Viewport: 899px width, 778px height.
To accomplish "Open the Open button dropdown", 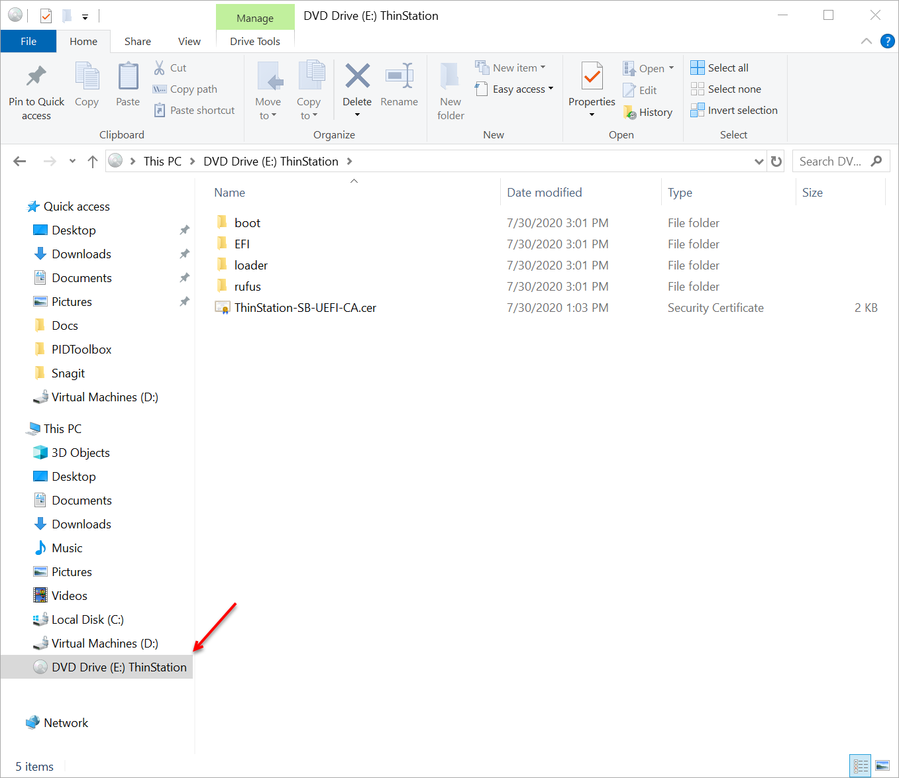I will (671, 68).
